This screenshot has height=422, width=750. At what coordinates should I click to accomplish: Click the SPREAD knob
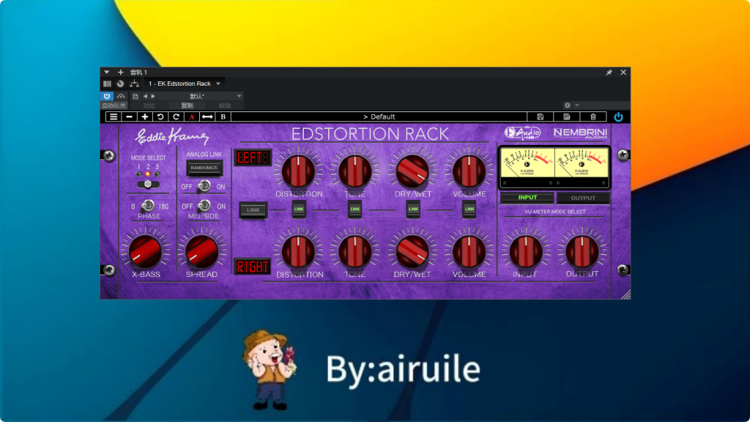202,251
